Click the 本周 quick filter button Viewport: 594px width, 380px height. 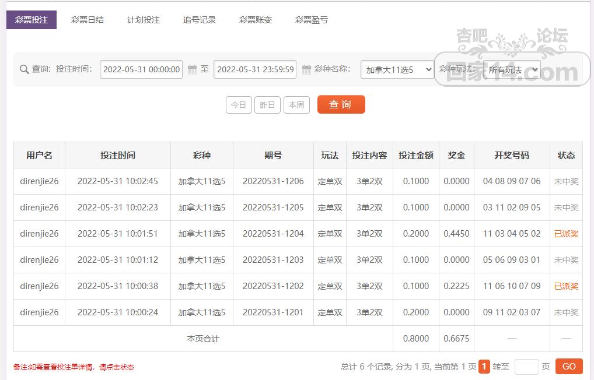click(296, 105)
